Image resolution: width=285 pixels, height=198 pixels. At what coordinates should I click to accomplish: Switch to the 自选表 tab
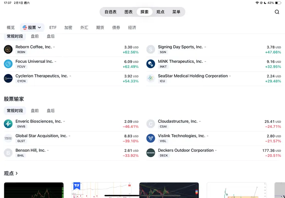[111, 12]
